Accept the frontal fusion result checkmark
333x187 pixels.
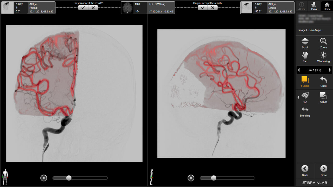pyautogui.click(x=83, y=8)
